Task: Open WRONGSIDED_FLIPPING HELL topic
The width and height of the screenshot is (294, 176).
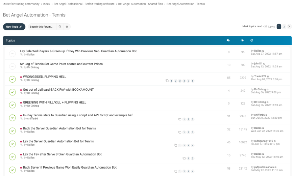Action: click(x=45, y=77)
